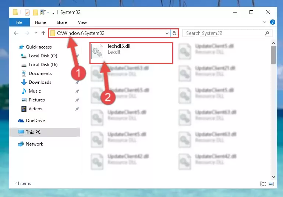Maximize the System32 window

point(251,12)
